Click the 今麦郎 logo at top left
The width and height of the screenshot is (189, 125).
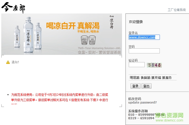(x=13, y=7)
